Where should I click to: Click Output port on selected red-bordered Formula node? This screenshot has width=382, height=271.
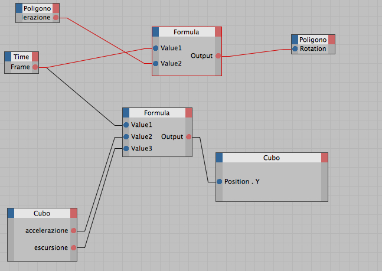pos(218,56)
